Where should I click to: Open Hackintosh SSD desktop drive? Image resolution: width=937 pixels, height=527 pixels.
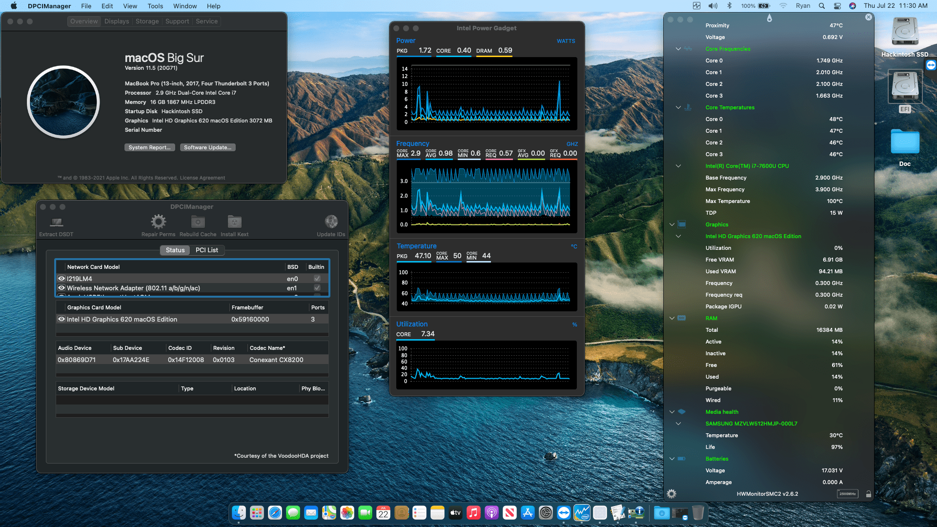(x=905, y=37)
